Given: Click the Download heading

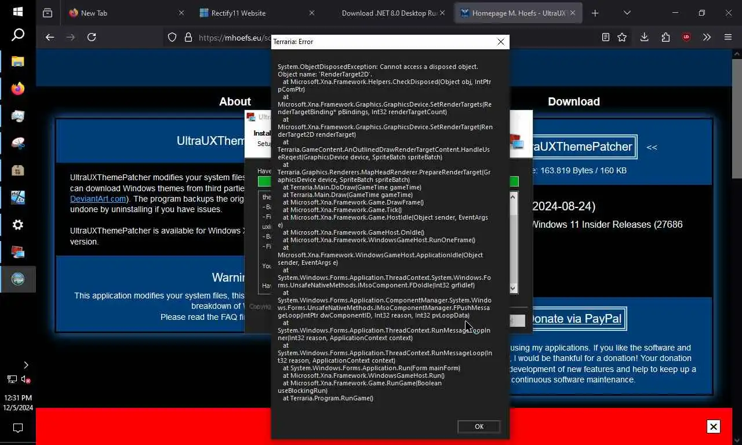Looking at the screenshot, I should pyautogui.click(x=574, y=101).
